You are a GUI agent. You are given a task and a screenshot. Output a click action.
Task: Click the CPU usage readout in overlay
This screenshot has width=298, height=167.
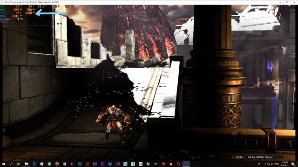18,13
